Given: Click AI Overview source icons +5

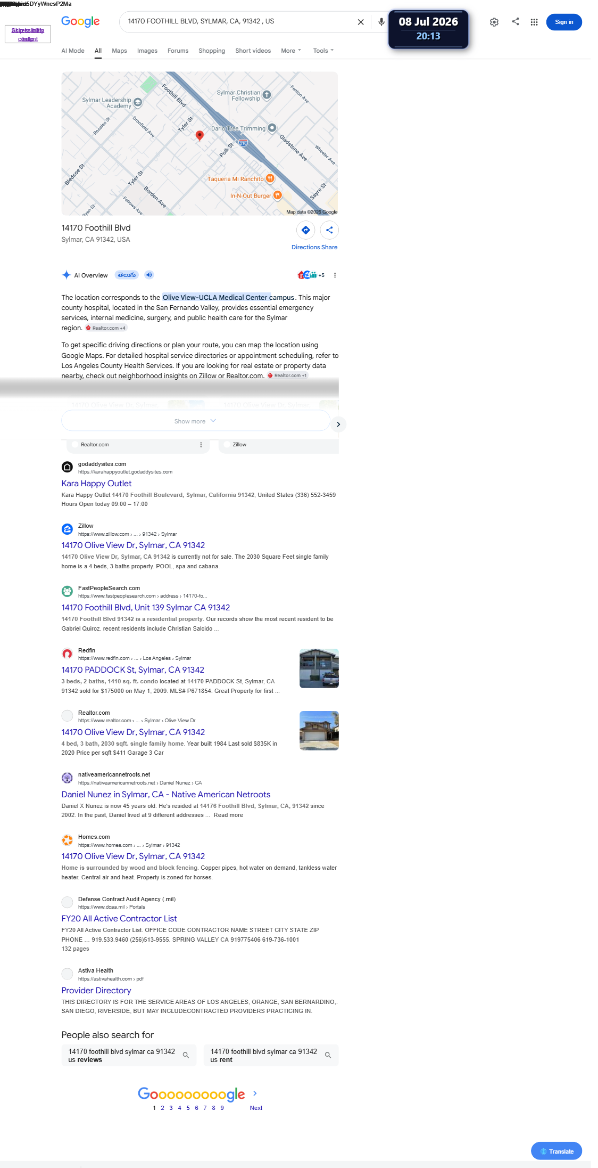Looking at the screenshot, I should pos(311,275).
